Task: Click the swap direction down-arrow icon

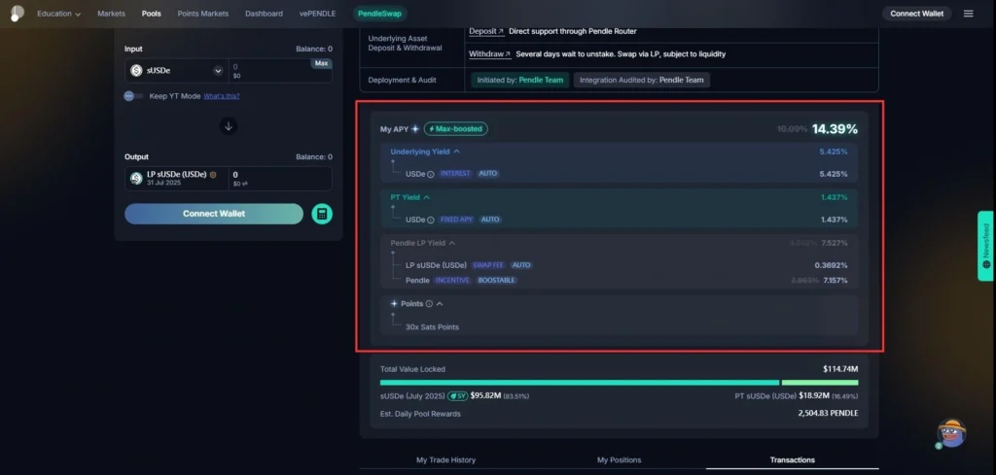Action: pyautogui.click(x=229, y=125)
